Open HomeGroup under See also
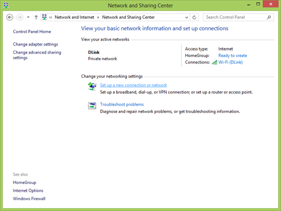Viewport: 281px width, 211px height. tap(25, 182)
